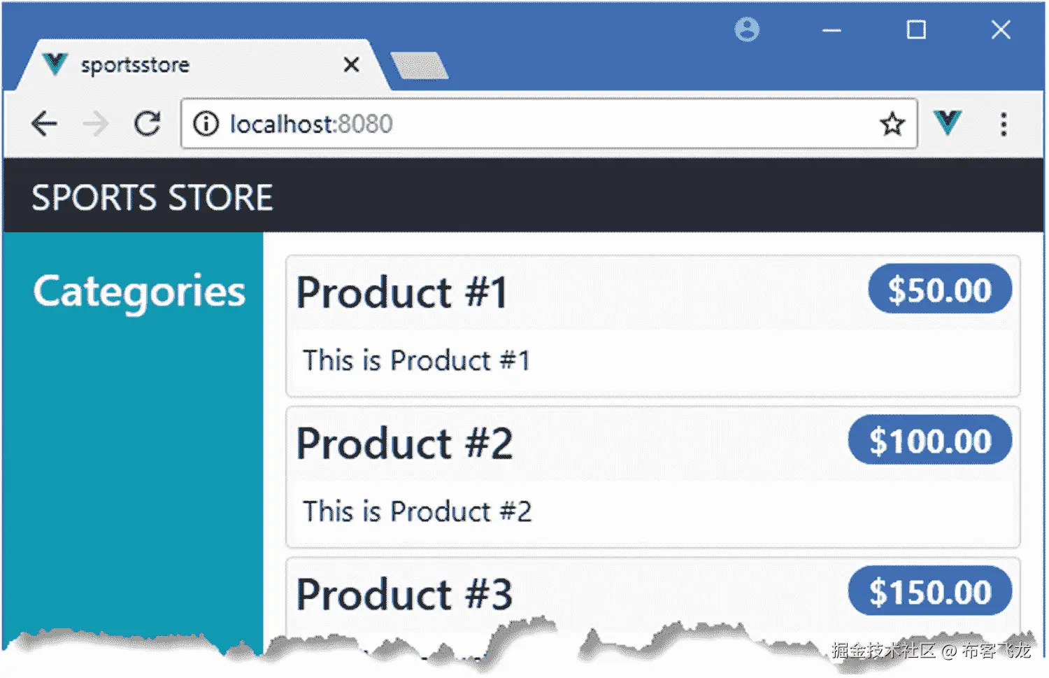Maximize the browser window
This screenshot has height=678, width=1049.
click(916, 29)
